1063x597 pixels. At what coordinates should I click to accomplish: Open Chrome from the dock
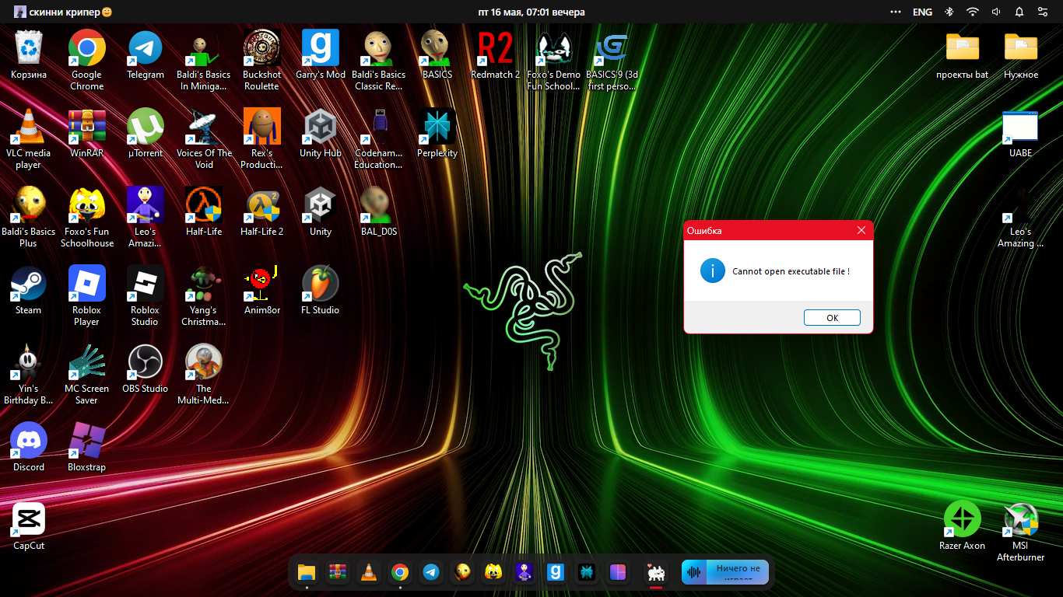coord(400,573)
